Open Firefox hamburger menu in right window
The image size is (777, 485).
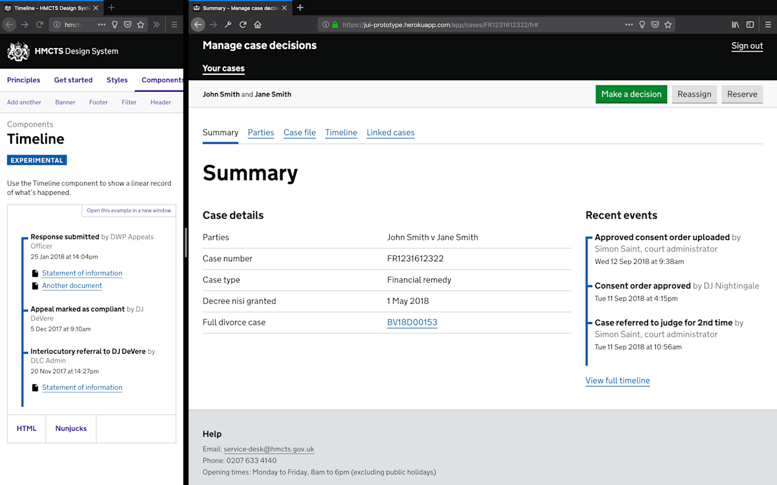(x=767, y=25)
